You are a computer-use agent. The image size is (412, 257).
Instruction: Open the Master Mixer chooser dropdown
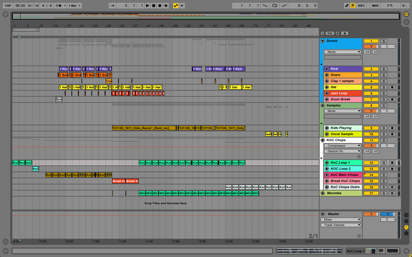[x=341, y=219]
